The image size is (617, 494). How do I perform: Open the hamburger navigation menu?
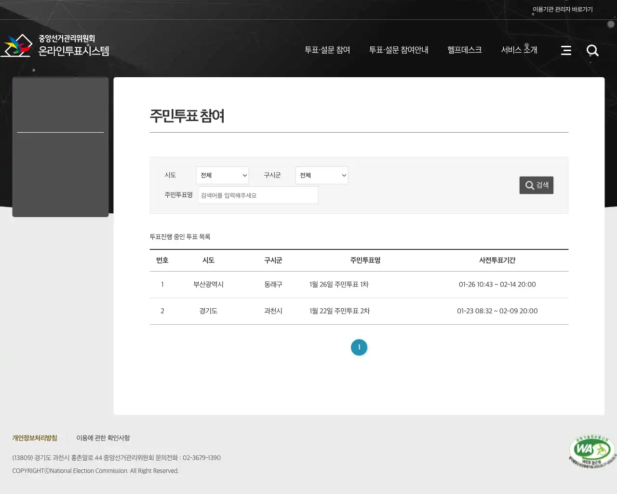tap(566, 50)
